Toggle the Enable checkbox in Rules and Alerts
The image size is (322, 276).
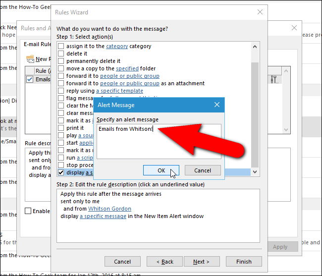pyautogui.click(x=28, y=211)
